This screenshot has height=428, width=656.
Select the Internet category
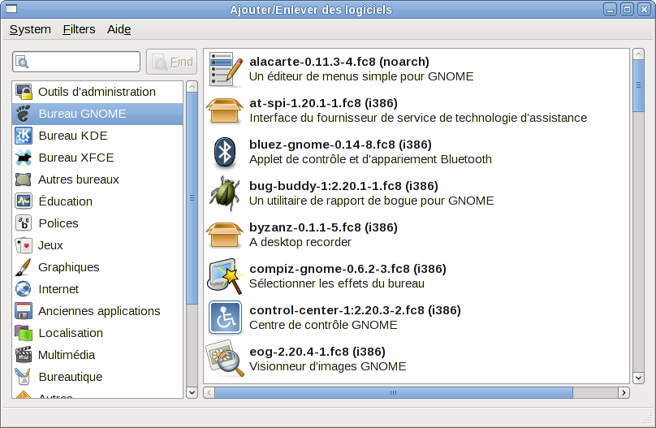pos(58,289)
